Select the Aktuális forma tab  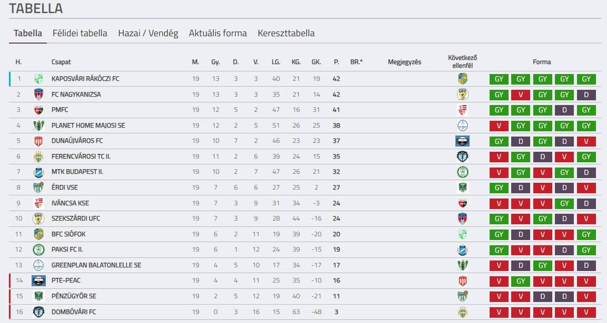[218, 33]
